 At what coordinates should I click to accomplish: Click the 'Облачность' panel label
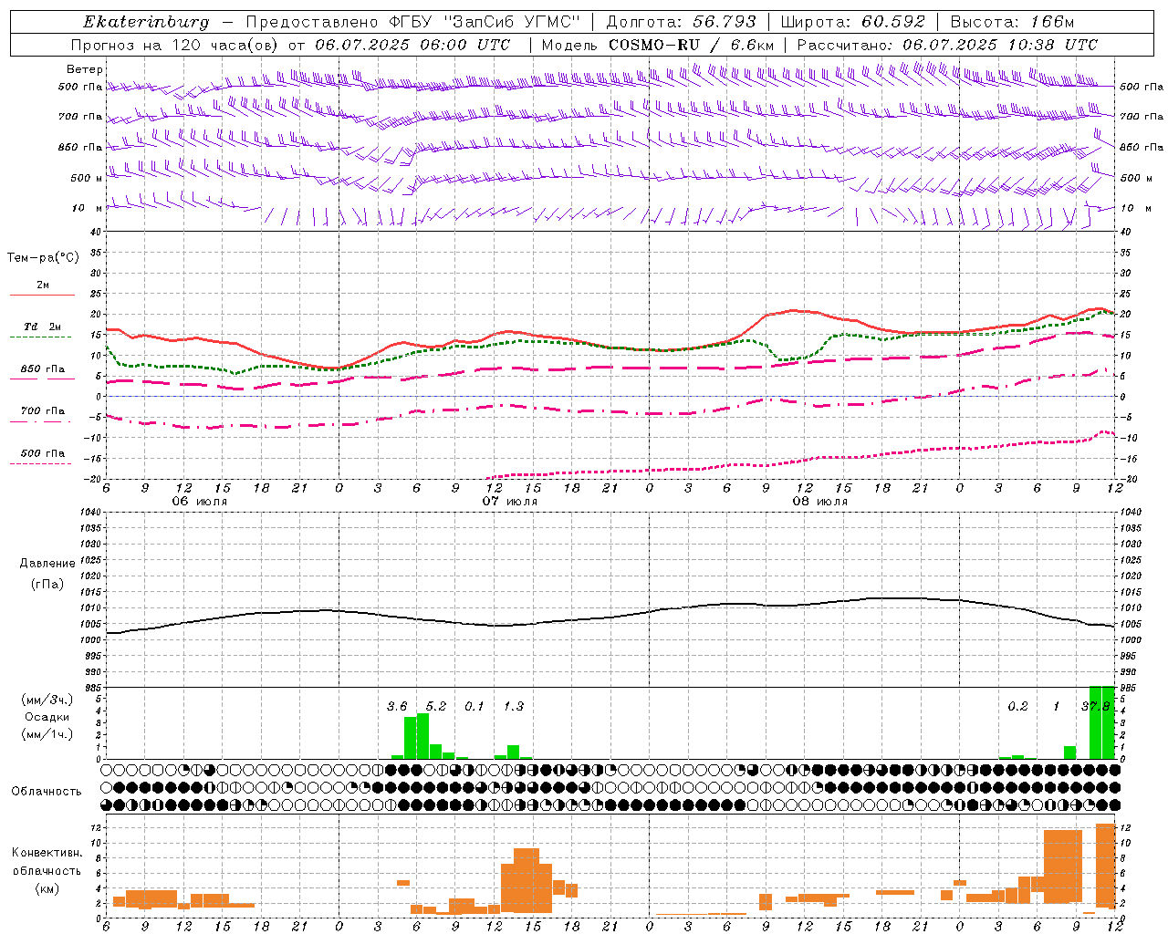[x=47, y=792]
